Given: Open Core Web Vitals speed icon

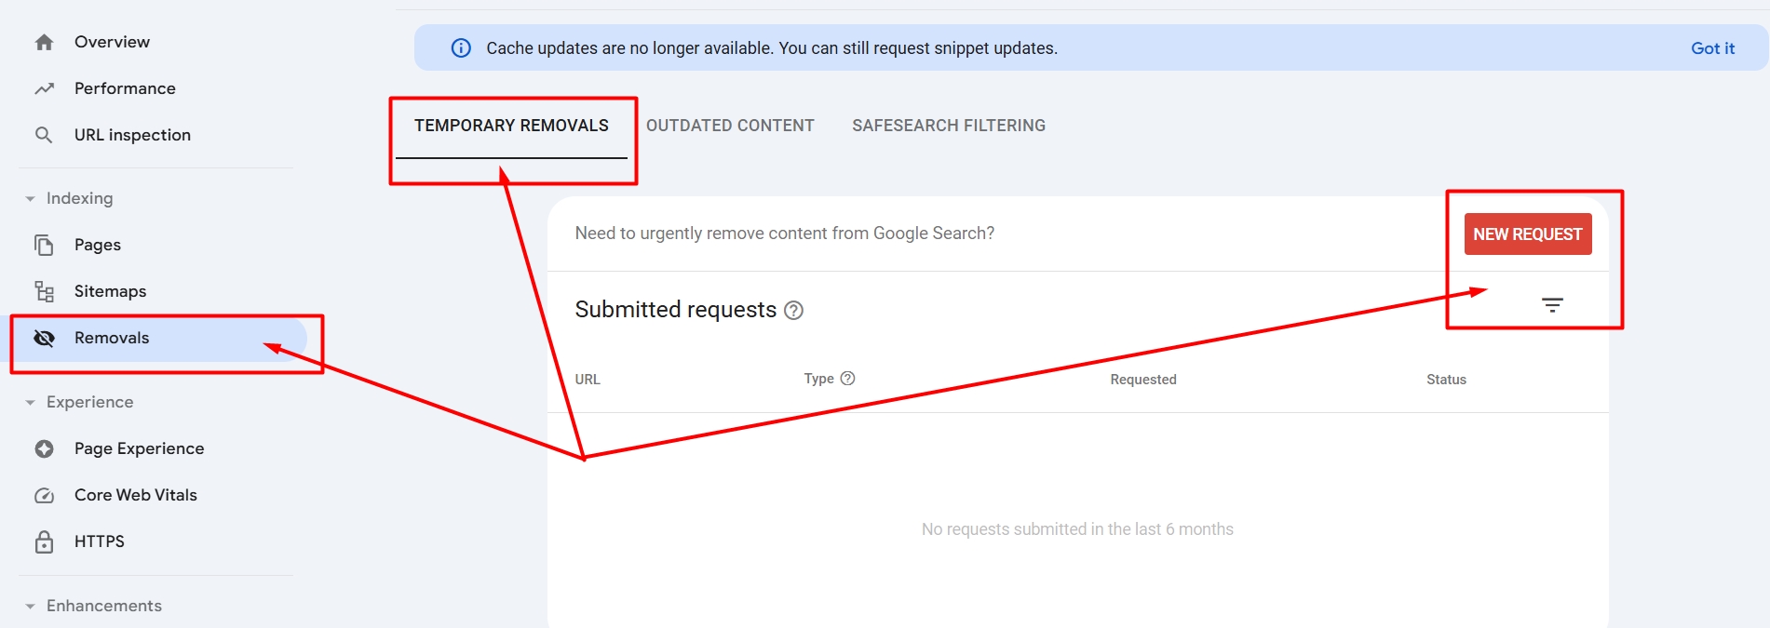Looking at the screenshot, I should coord(44,494).
